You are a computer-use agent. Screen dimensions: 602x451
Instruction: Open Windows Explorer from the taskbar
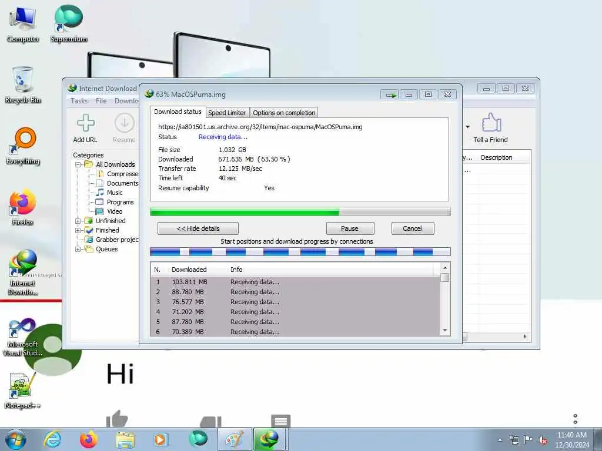tap(125, 439)
